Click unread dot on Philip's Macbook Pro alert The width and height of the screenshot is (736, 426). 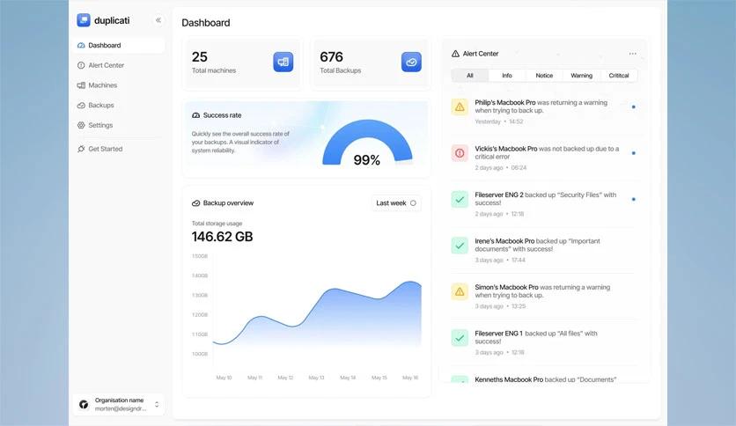[x=633, y=106]
